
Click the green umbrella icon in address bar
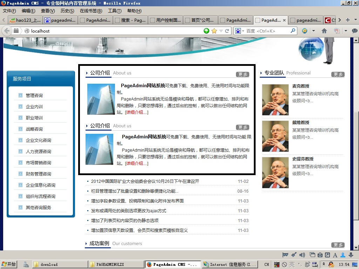click(x=206, y=31)
